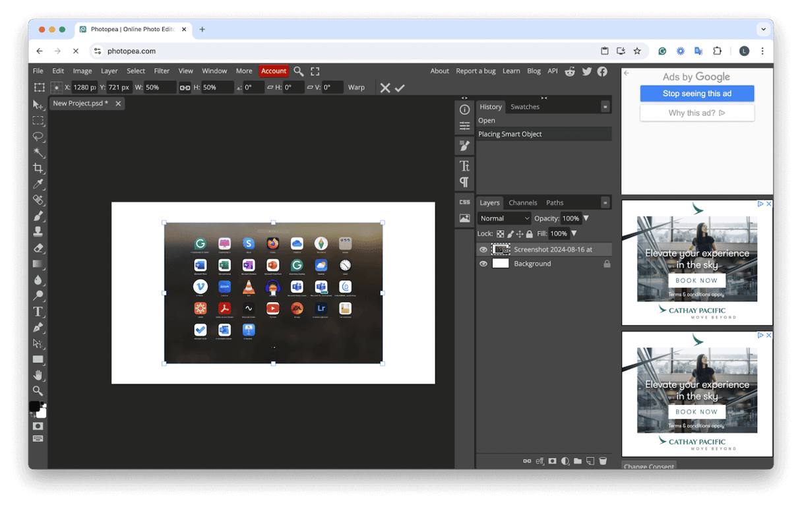This screenshot has width=802, height=507.
Task: Hide the Screenshot 2024-08-16 layer
Action: [x=483, y=250]
